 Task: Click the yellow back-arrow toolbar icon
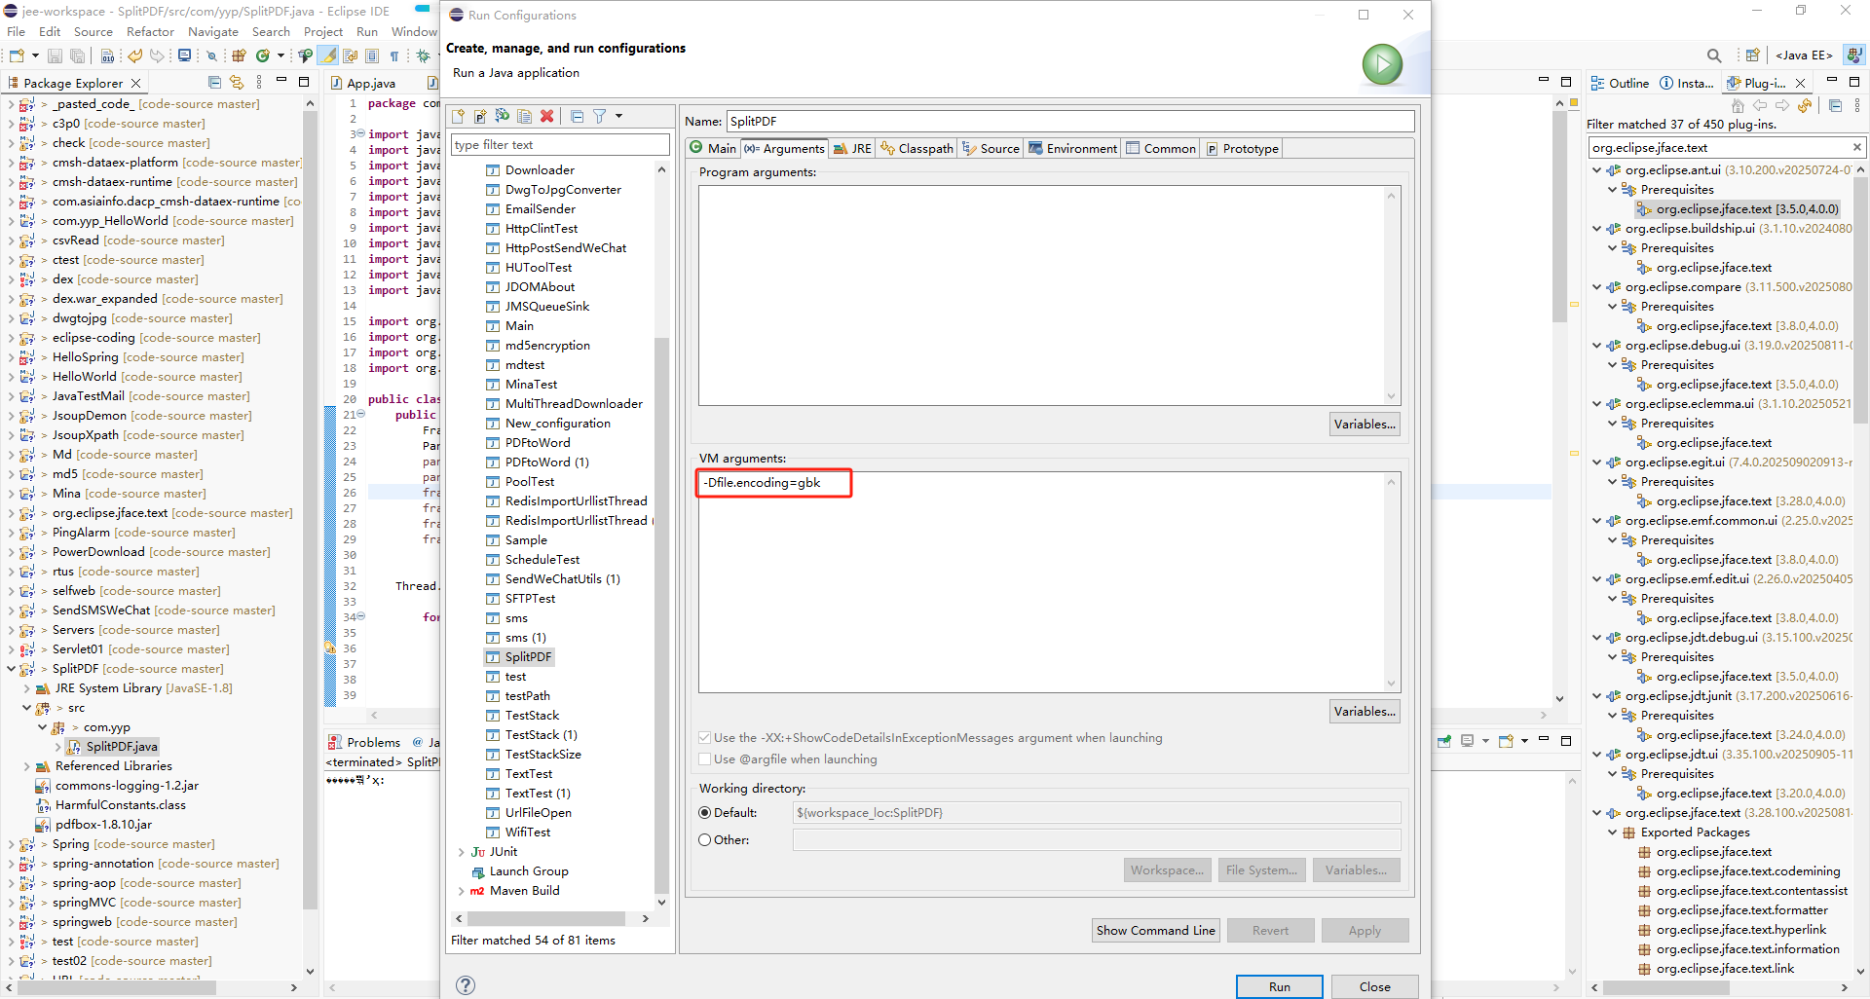point(135,55)
